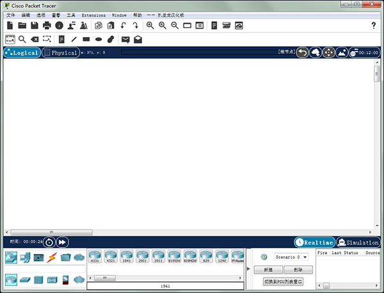Click the workspace horizontal scrollbar
Viewport: 384px width, 293px height.
point(51,232)
